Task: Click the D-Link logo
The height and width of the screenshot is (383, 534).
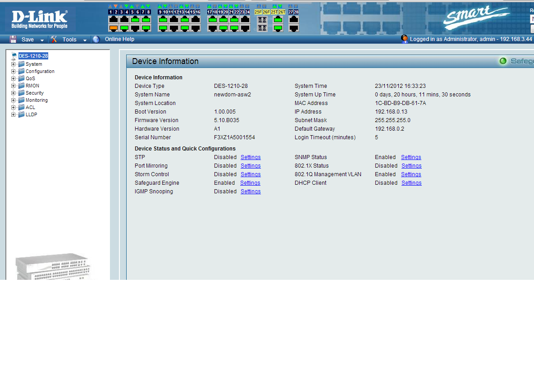Action: tap(40, 19)
